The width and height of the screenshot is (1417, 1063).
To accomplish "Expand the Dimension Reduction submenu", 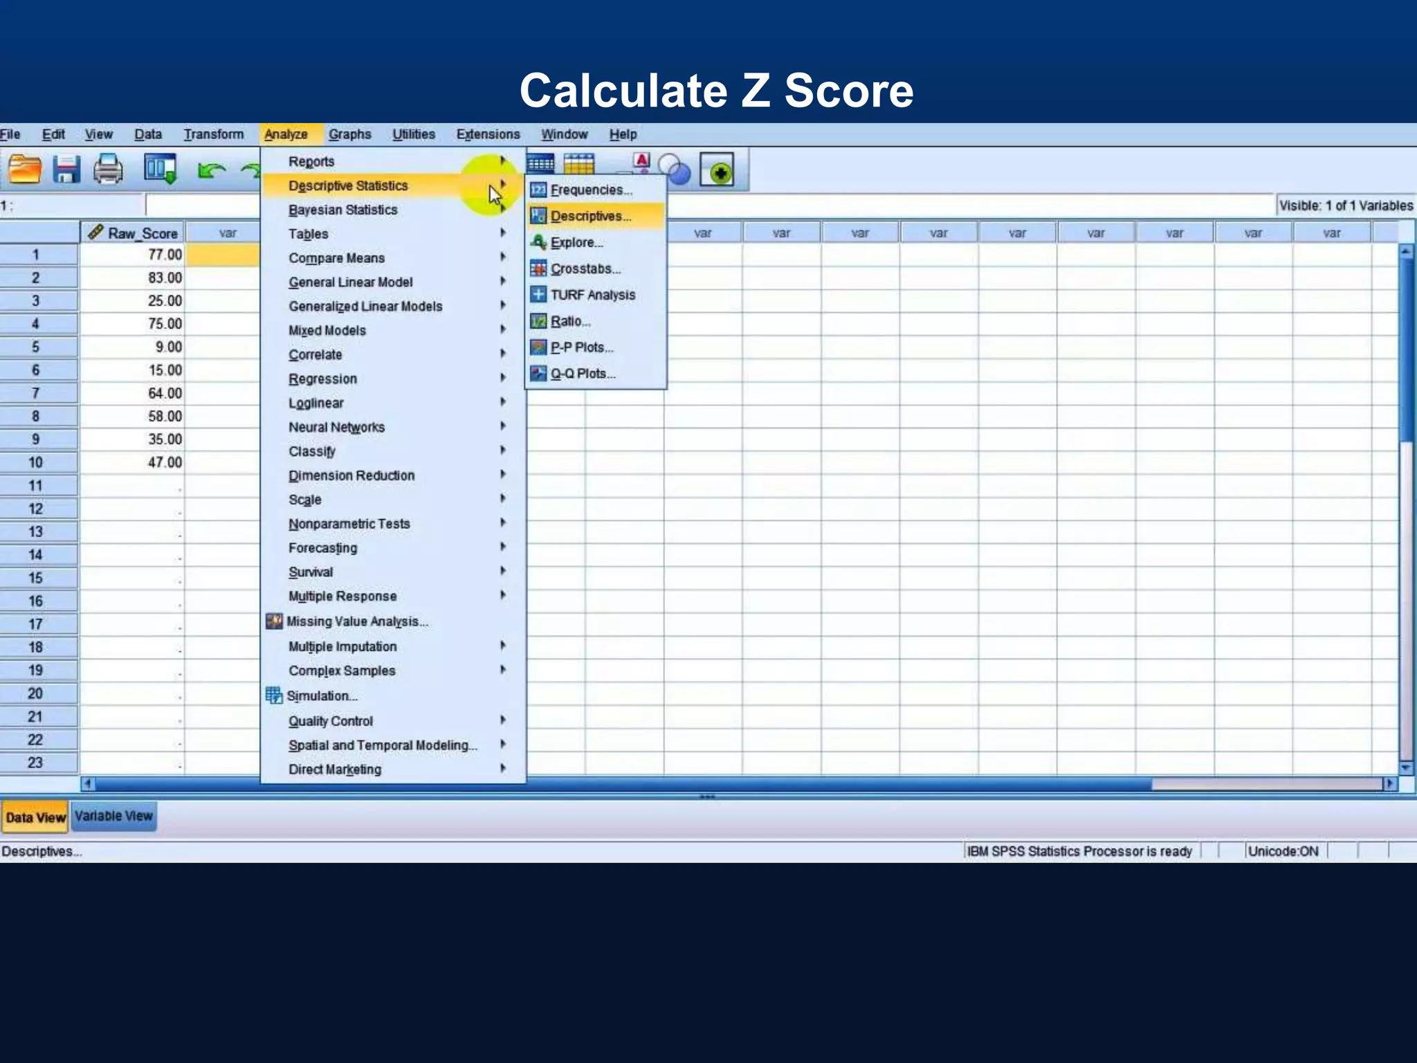I will pos(393,475).
